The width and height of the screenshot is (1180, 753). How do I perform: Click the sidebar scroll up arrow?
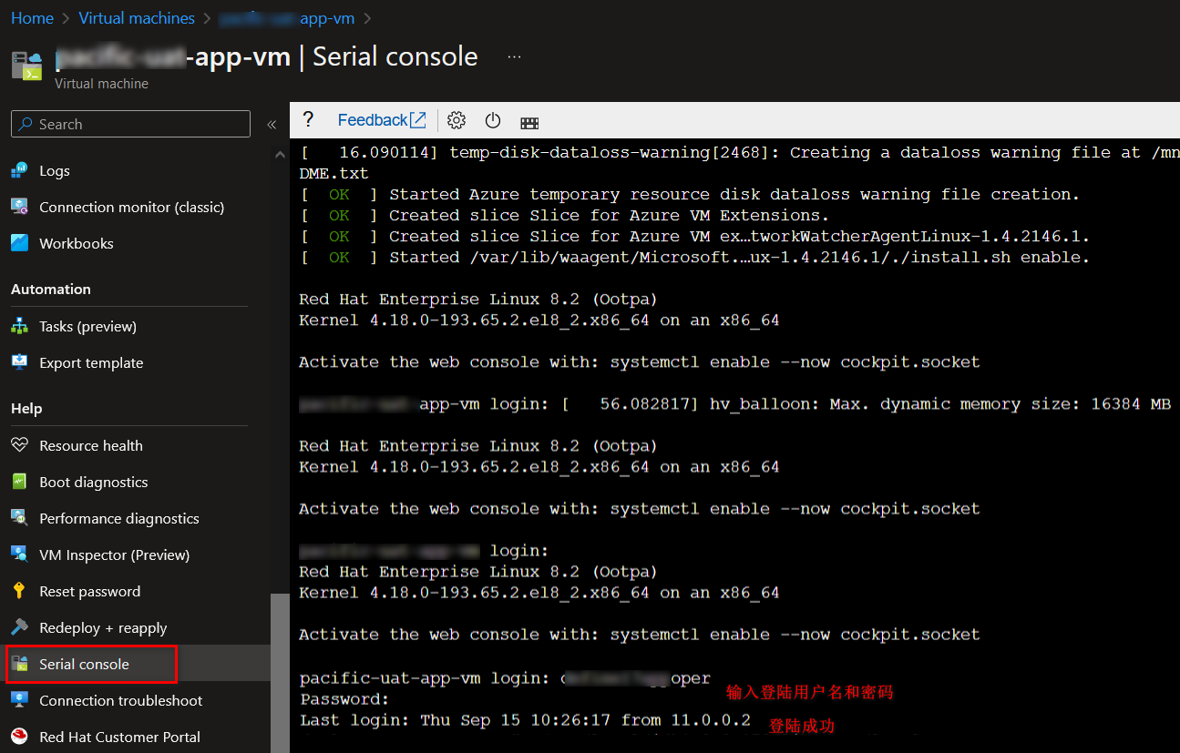coord(280,156)
